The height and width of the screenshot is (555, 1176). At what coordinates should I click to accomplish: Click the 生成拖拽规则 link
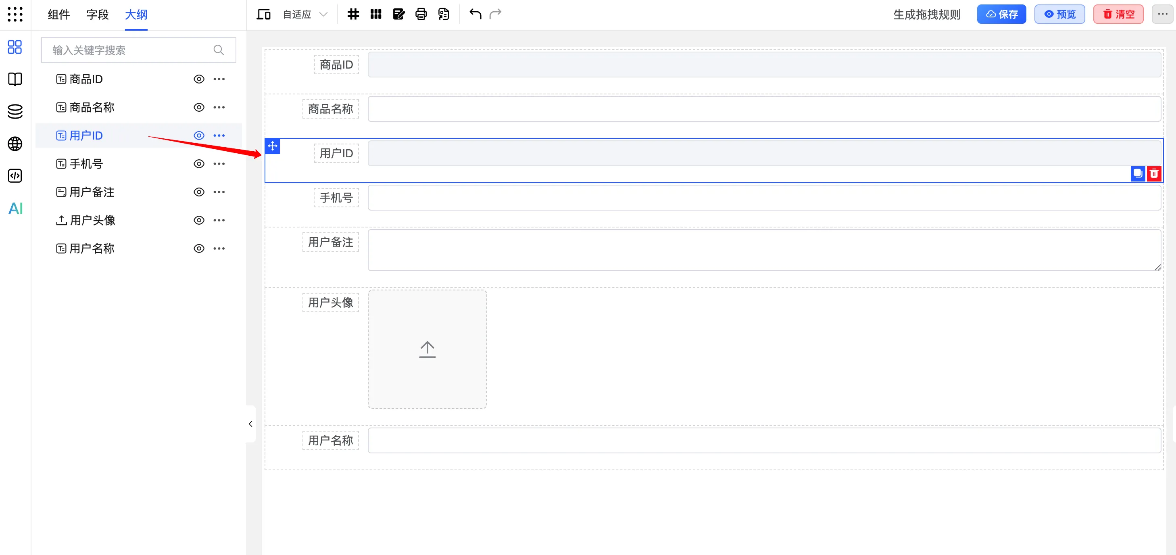[x=926, y=14]
